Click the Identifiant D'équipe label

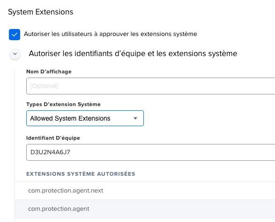point(53,138)
